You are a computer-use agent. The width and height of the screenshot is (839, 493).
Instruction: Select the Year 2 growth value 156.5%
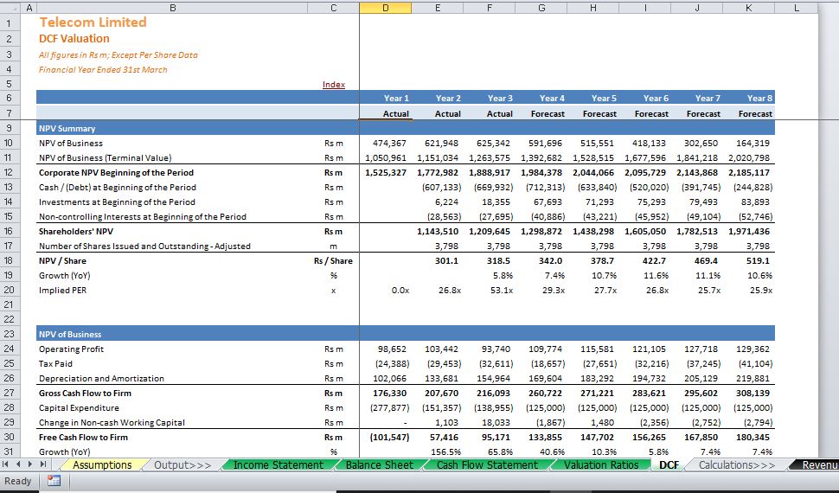[445, 451]
